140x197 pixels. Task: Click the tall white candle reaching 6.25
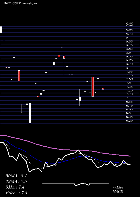coord(30,113)
